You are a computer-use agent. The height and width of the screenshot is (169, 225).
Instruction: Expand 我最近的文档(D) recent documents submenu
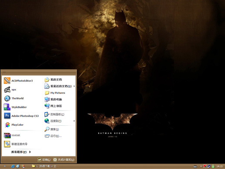pos(59,86)
